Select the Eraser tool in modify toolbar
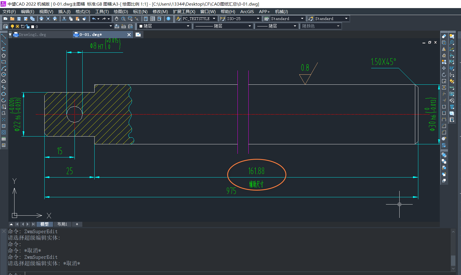Screen dimensions: 461x275 tap(444, 36)
